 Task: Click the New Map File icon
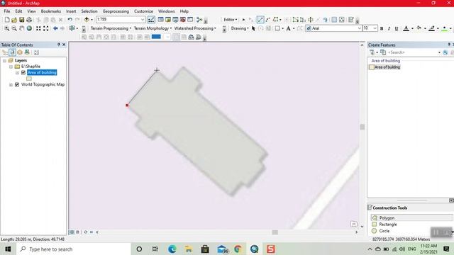pyautogui.click(x=7, y=20)
